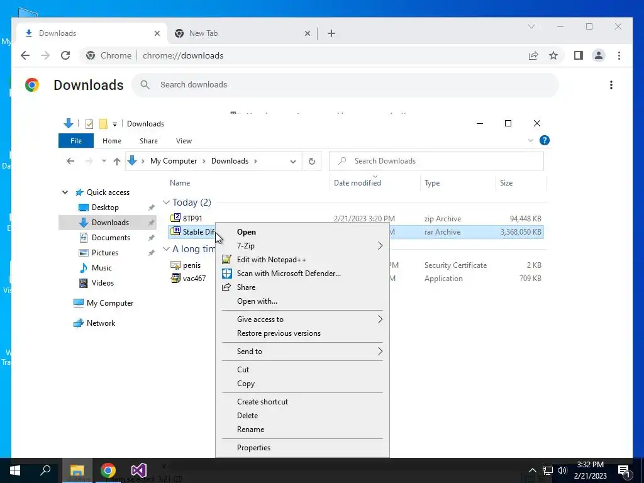644x483 pixels.
Task: Close the New Tab tab
Action: point(307,33)
